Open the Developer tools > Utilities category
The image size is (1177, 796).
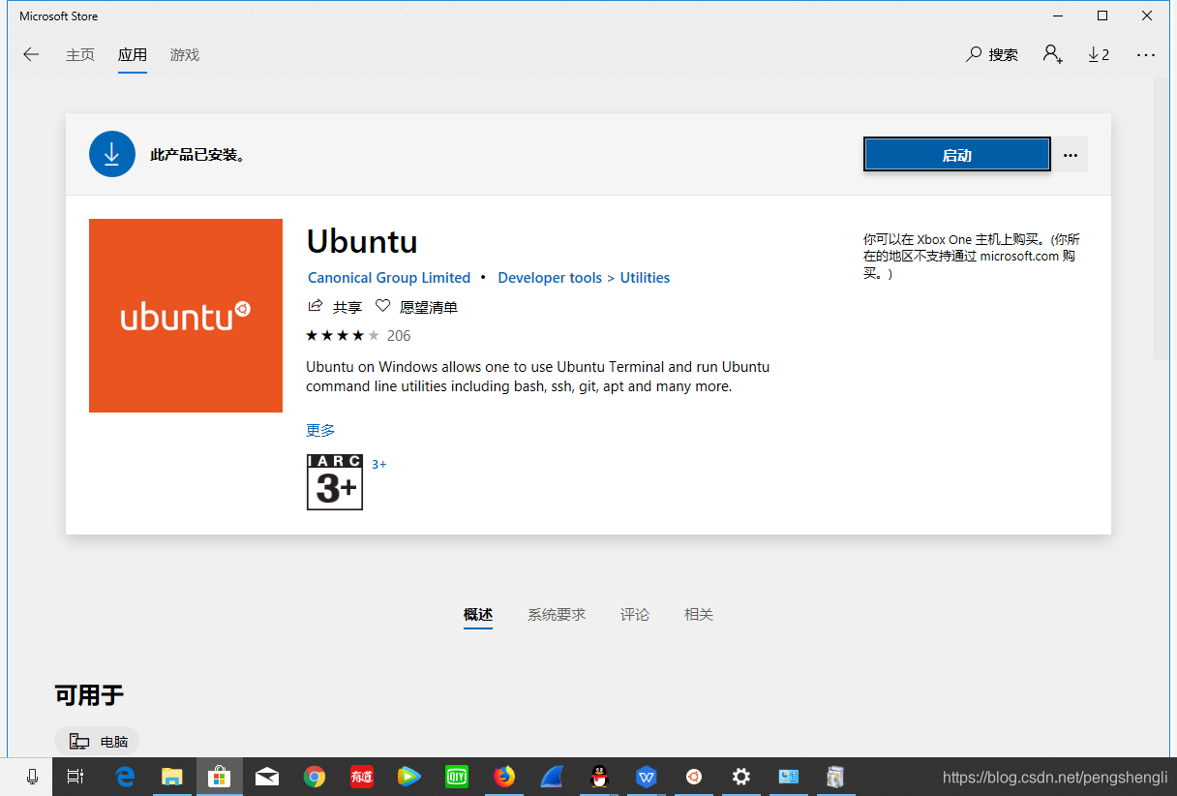point(584,278)
